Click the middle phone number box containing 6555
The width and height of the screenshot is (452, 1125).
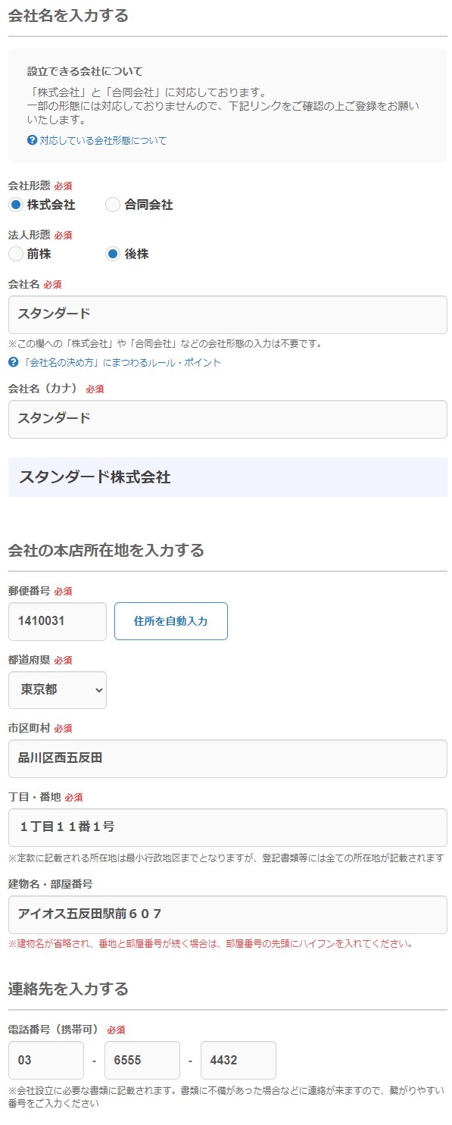point(142,1061)
